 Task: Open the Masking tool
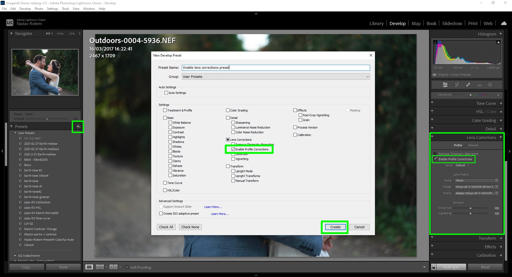point(490,85)
